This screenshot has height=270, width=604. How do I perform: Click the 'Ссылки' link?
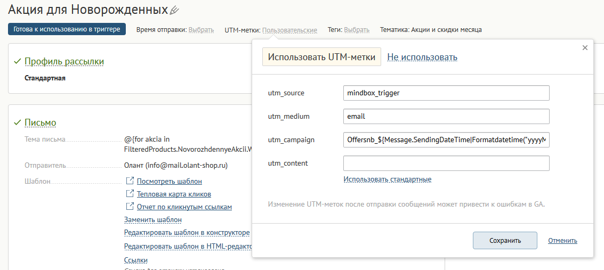pyautogui.click(x=135, y=260)
